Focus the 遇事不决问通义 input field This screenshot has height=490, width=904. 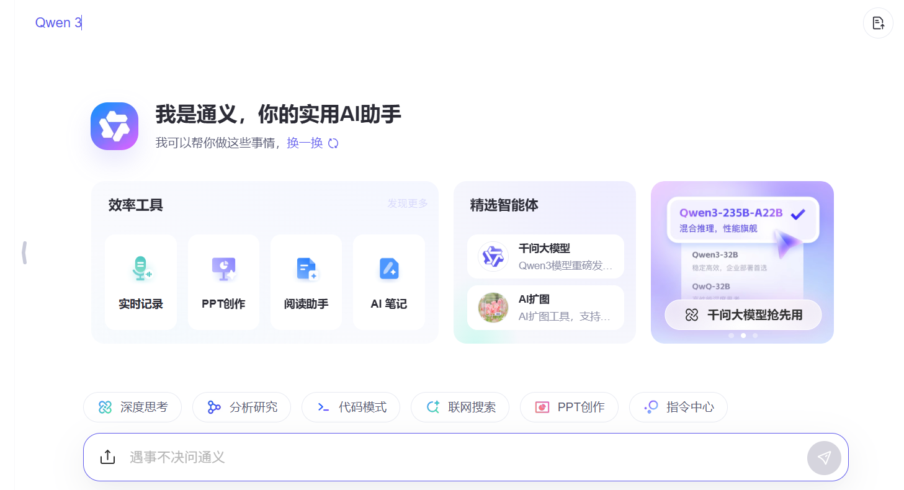click(465, 457)
